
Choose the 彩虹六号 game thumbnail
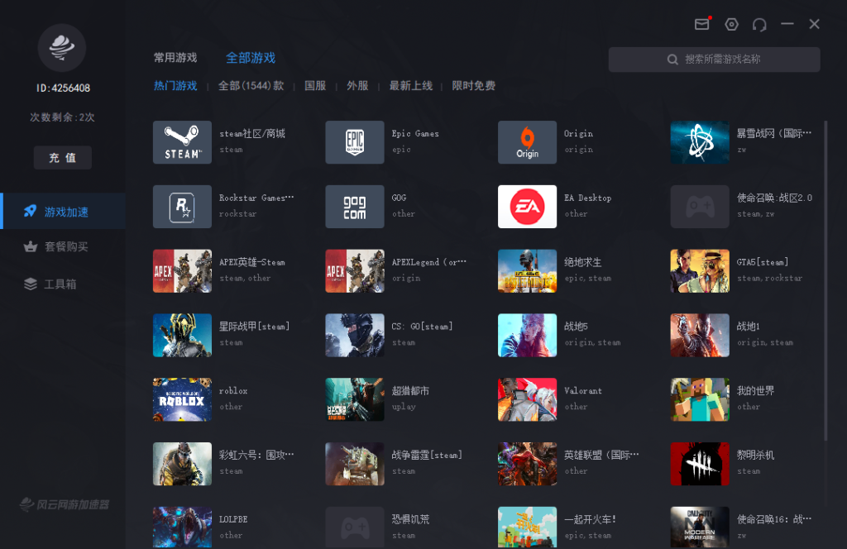click(182, 463)
